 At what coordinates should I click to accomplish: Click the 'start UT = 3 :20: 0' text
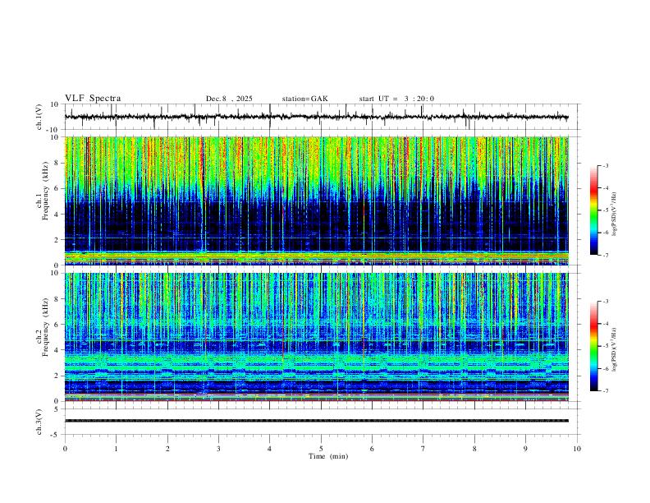396,99
